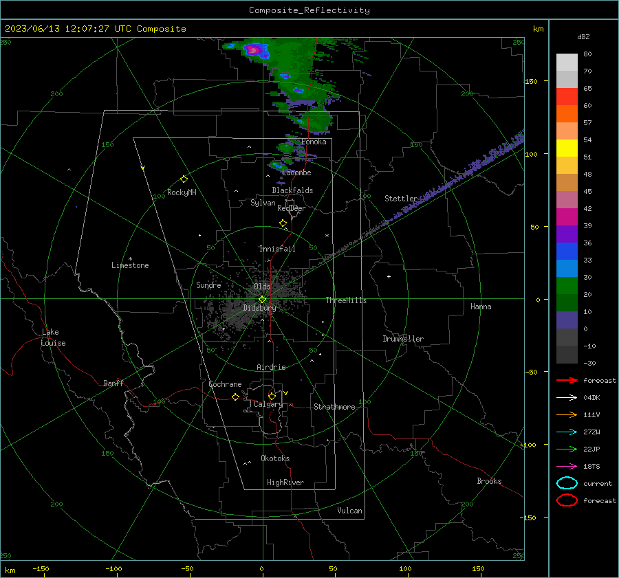Click the dBZ legend heading

pos(583,36)
